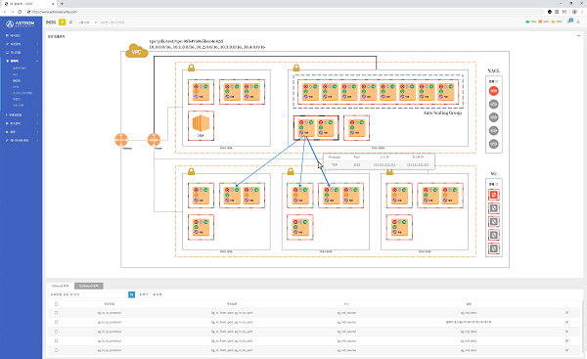This screenshot has width=587, height=359.
Task: Tick the NACL panel select-all checkbox
Action: coord(496,81)
